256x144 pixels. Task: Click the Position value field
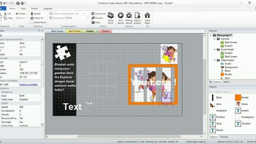[x=30, y=73]
